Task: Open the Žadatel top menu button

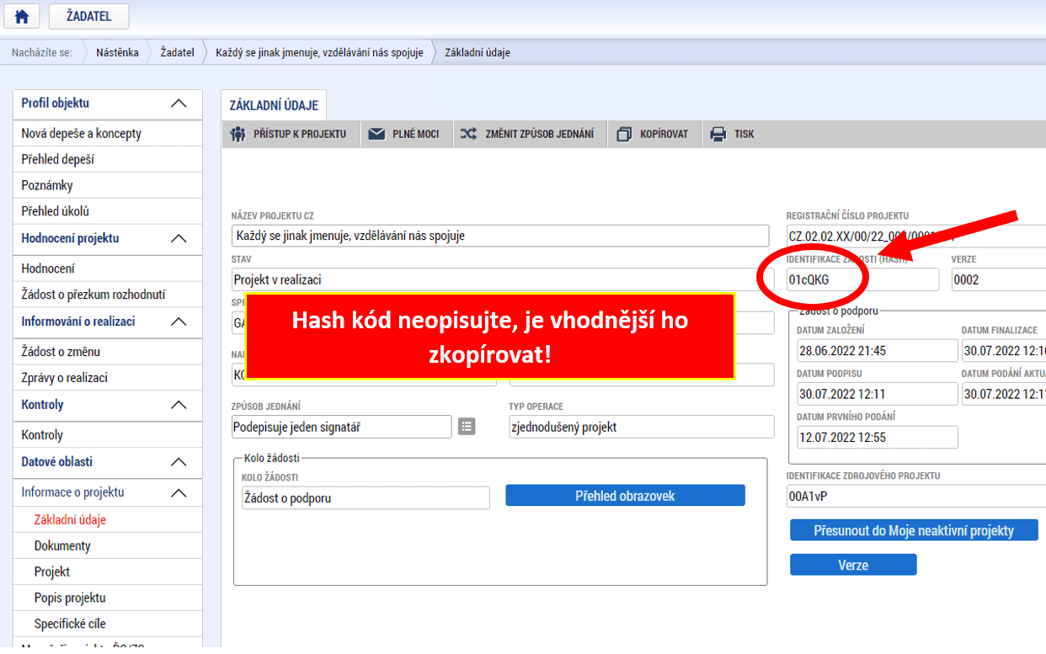Action: 88,16
